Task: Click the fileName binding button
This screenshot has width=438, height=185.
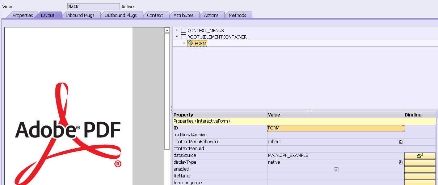Action: [x=420, y=176]
